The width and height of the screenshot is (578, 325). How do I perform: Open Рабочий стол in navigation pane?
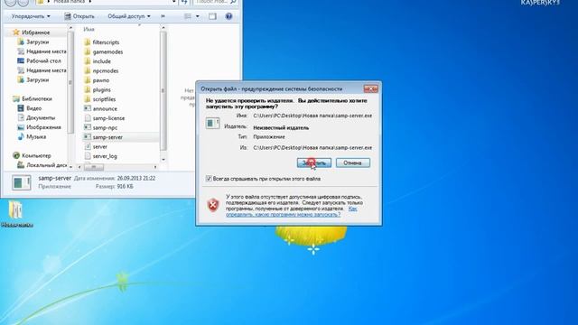pos(43,60)
